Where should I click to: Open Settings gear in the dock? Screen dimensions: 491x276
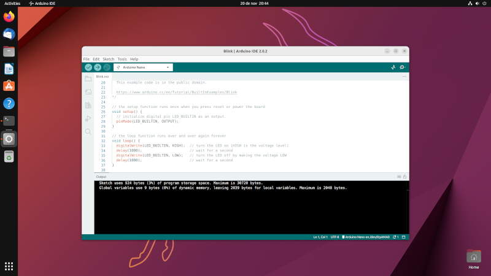coord(9,139)
